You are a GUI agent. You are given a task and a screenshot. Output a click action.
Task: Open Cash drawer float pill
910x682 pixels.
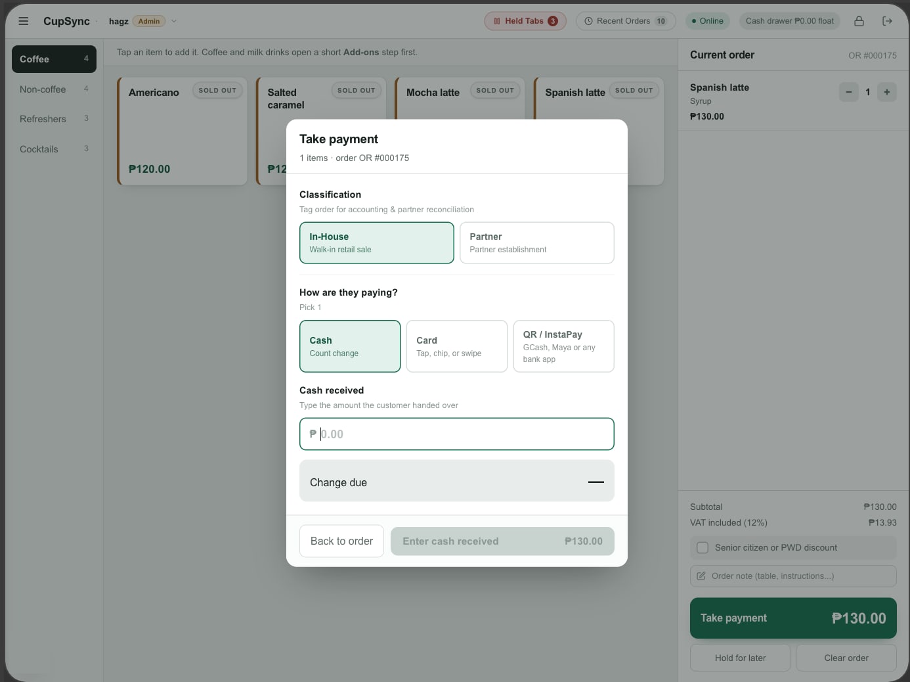tap(790, 21)
